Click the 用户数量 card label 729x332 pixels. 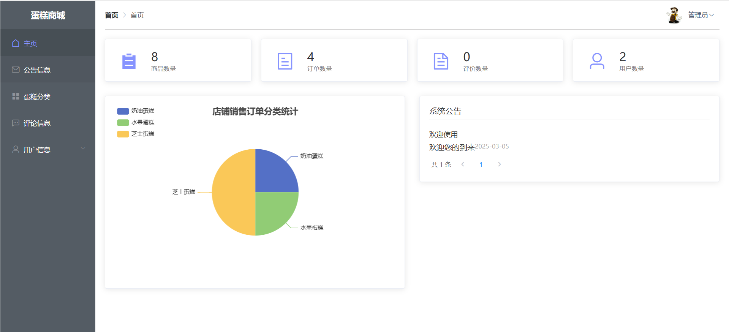(631, 69)
